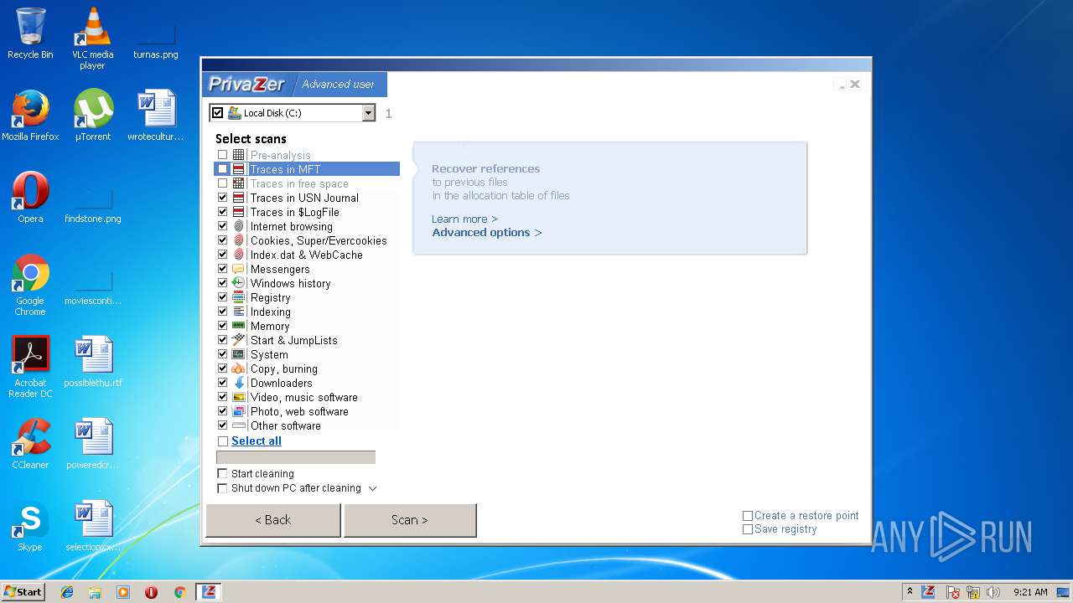
Task: Click the scan progress bar
Action: point(296,457)
